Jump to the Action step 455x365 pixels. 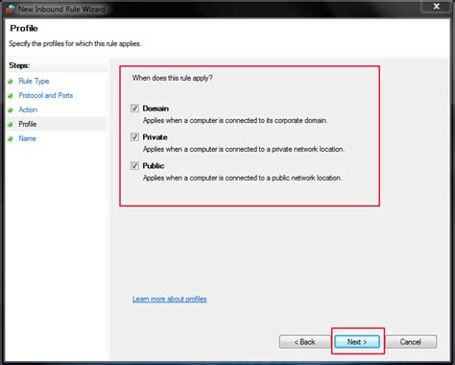28,109
